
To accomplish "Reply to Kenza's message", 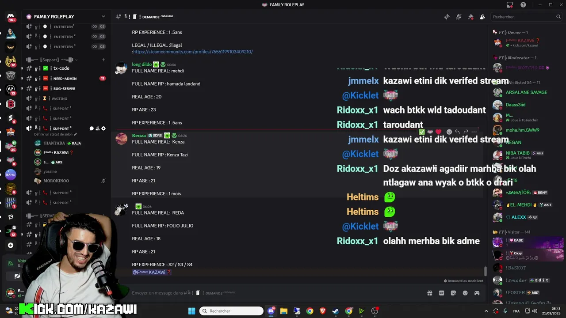I will click(457, 132).
